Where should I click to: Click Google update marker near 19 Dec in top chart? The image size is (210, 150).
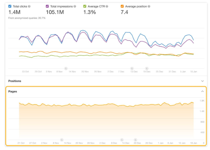point(147,68)
